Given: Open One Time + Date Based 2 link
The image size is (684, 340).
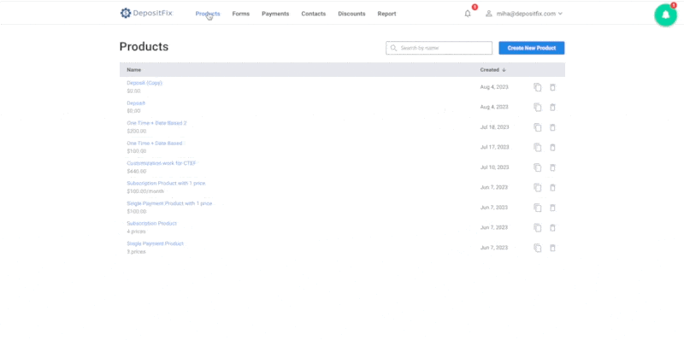Looking at the screenshot, I should 156,123.
